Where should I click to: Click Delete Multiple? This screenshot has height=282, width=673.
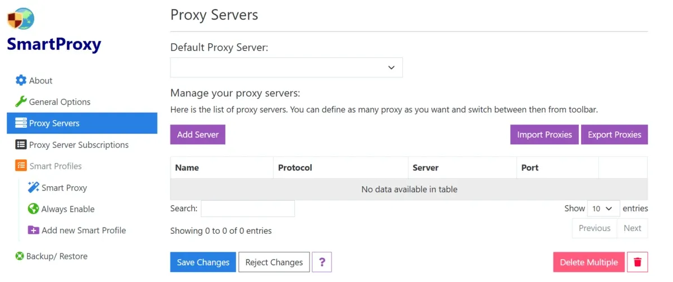coord(589,262)
